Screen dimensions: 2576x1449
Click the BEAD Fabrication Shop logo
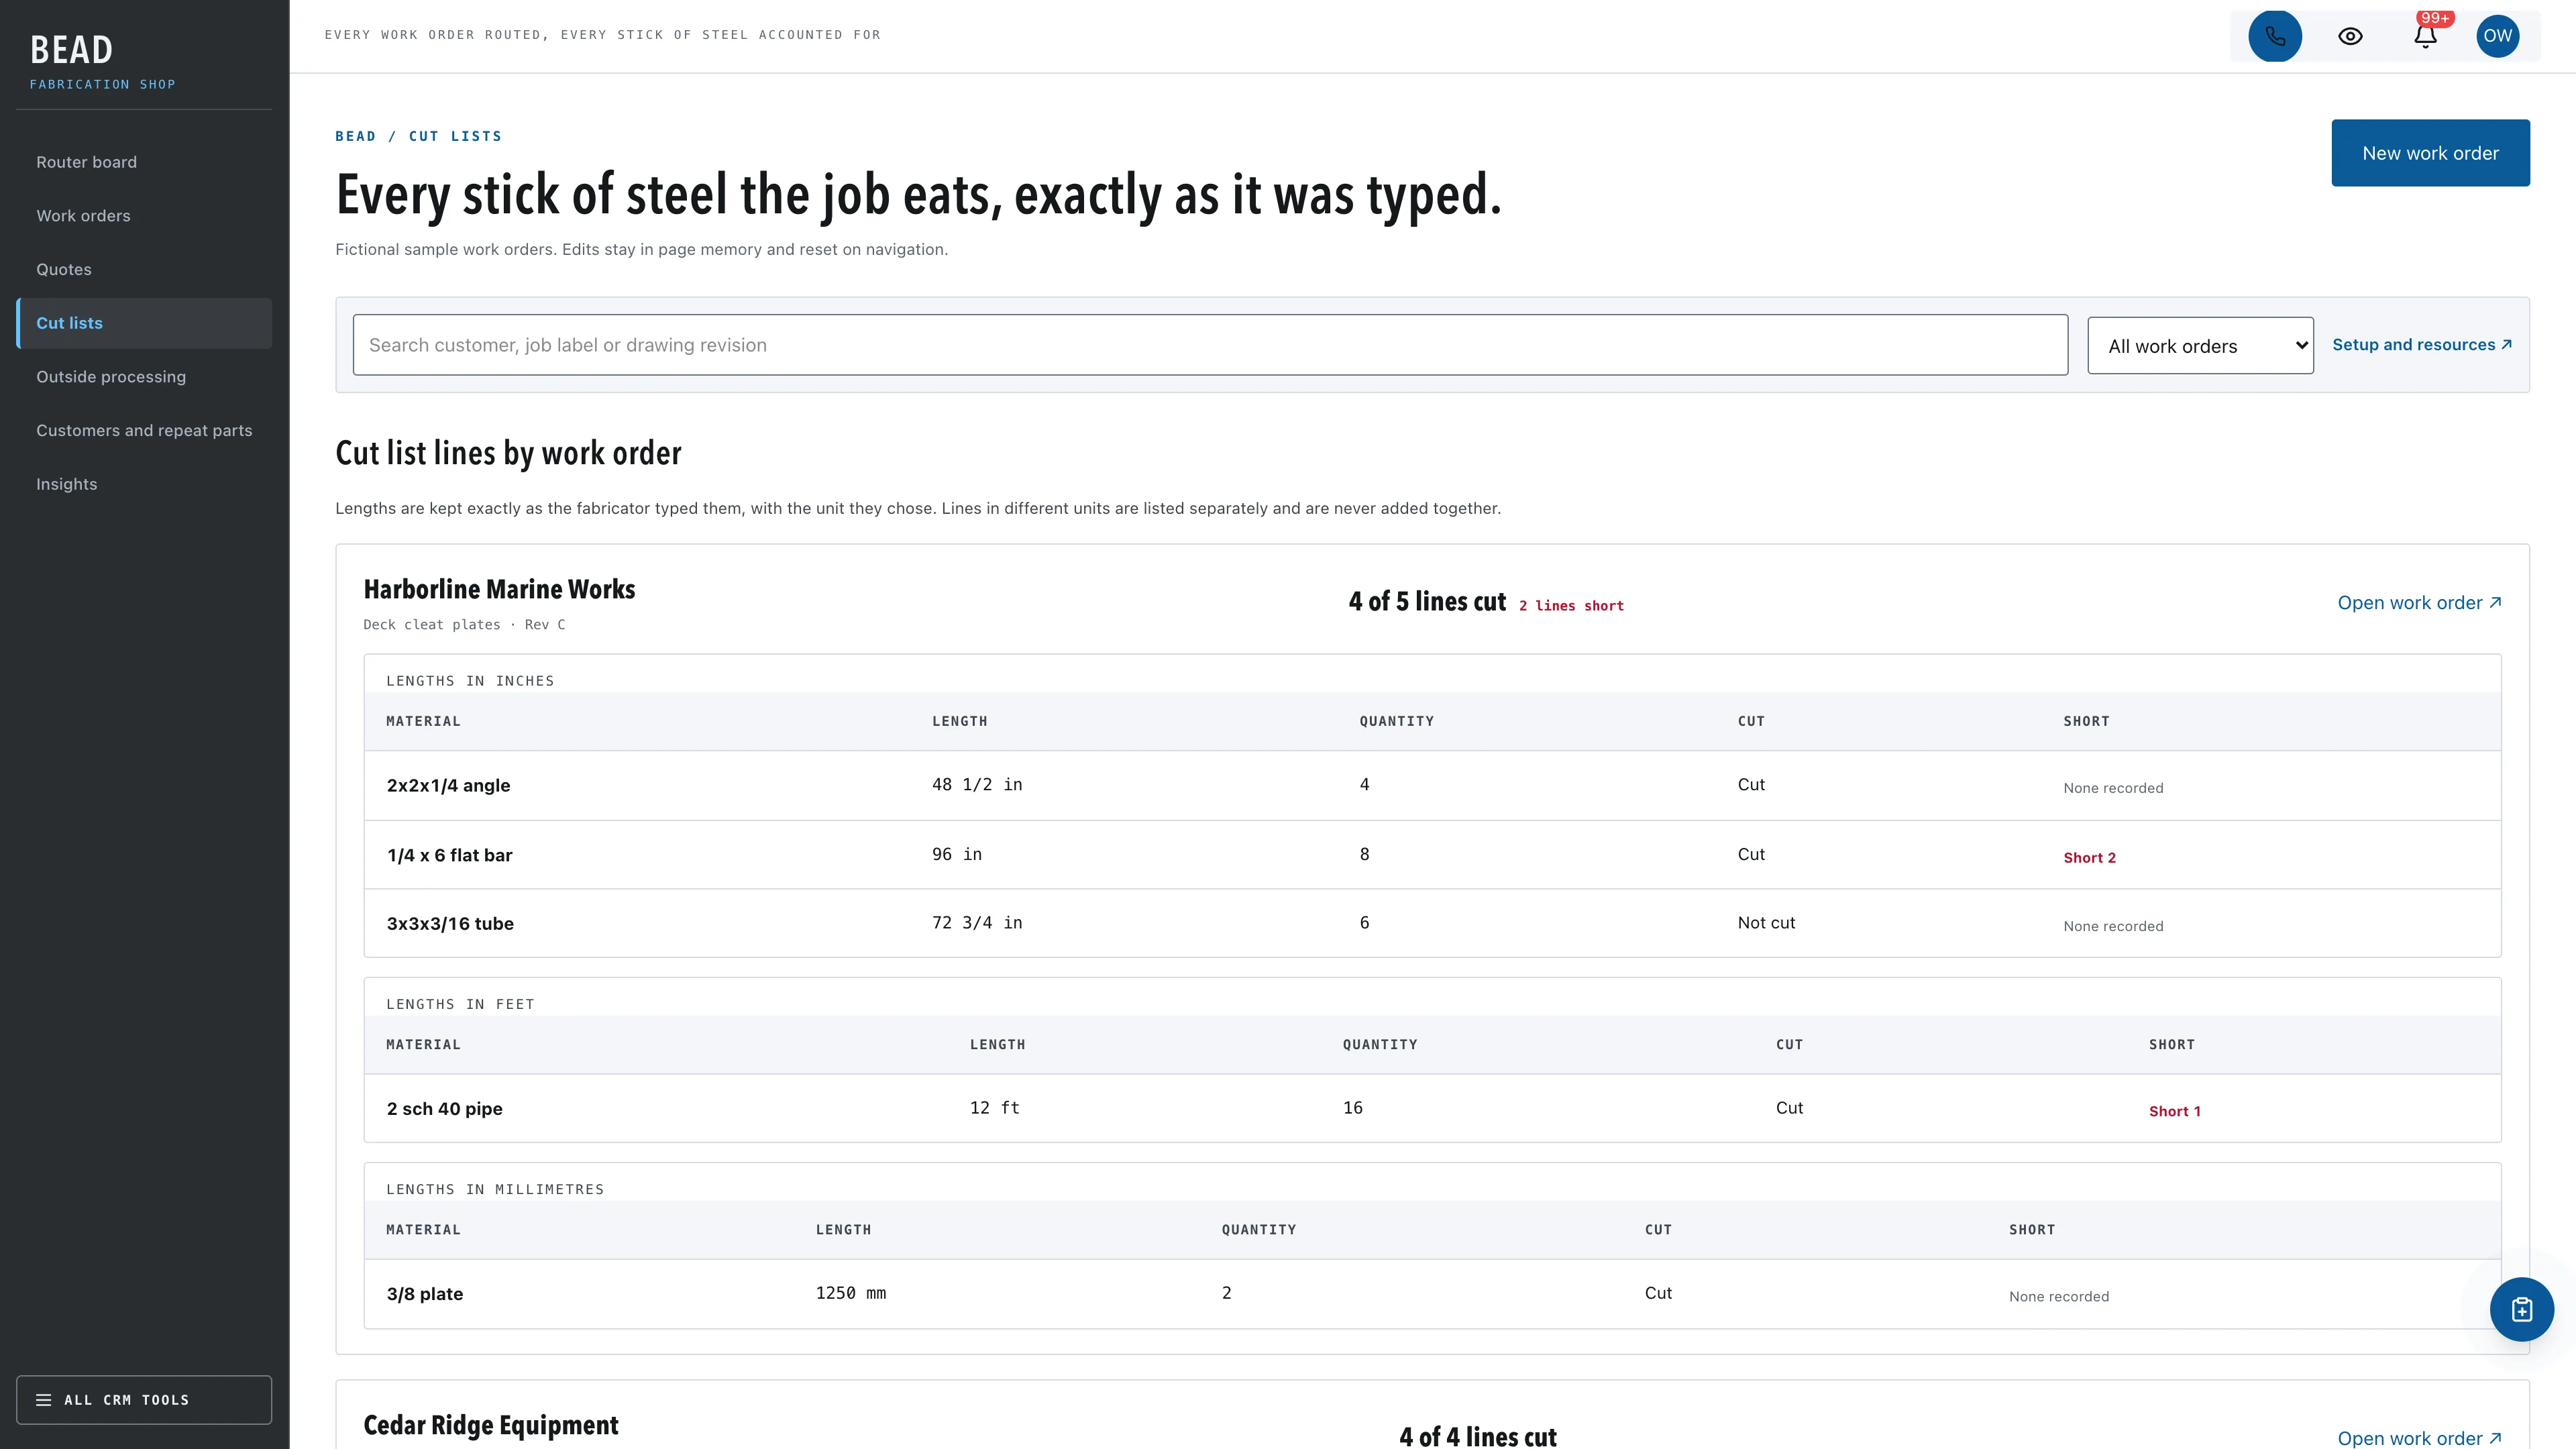[x=102, y=61]
